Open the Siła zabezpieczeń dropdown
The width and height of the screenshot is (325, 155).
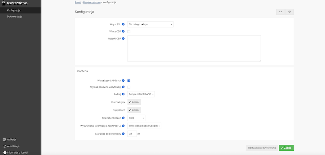pos(136,118)
